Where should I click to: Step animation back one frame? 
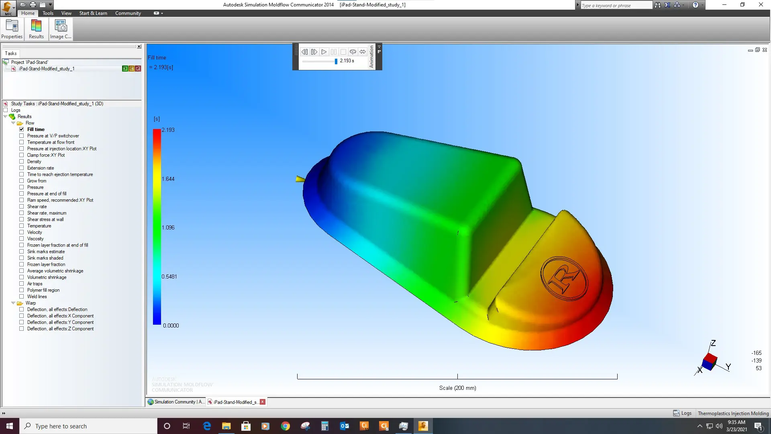point(304,52)
